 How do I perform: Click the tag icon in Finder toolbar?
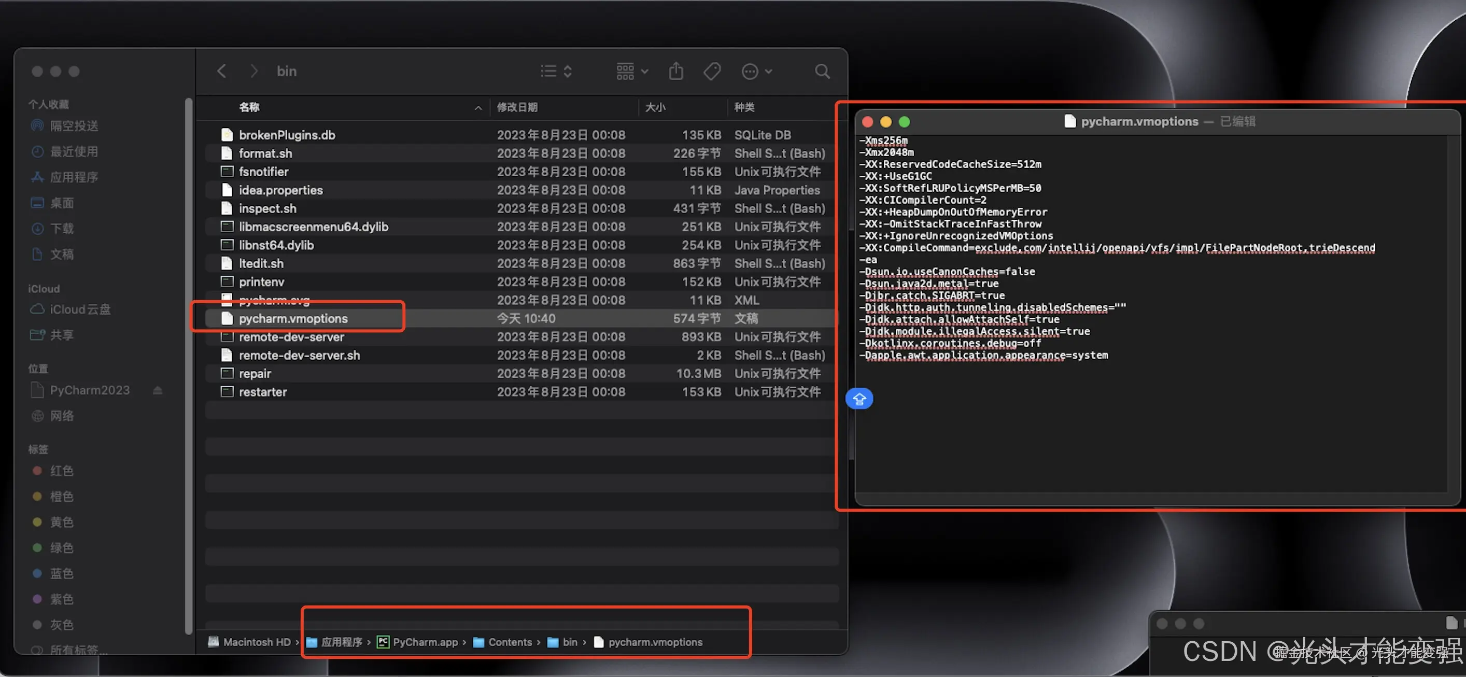[711, 71]
